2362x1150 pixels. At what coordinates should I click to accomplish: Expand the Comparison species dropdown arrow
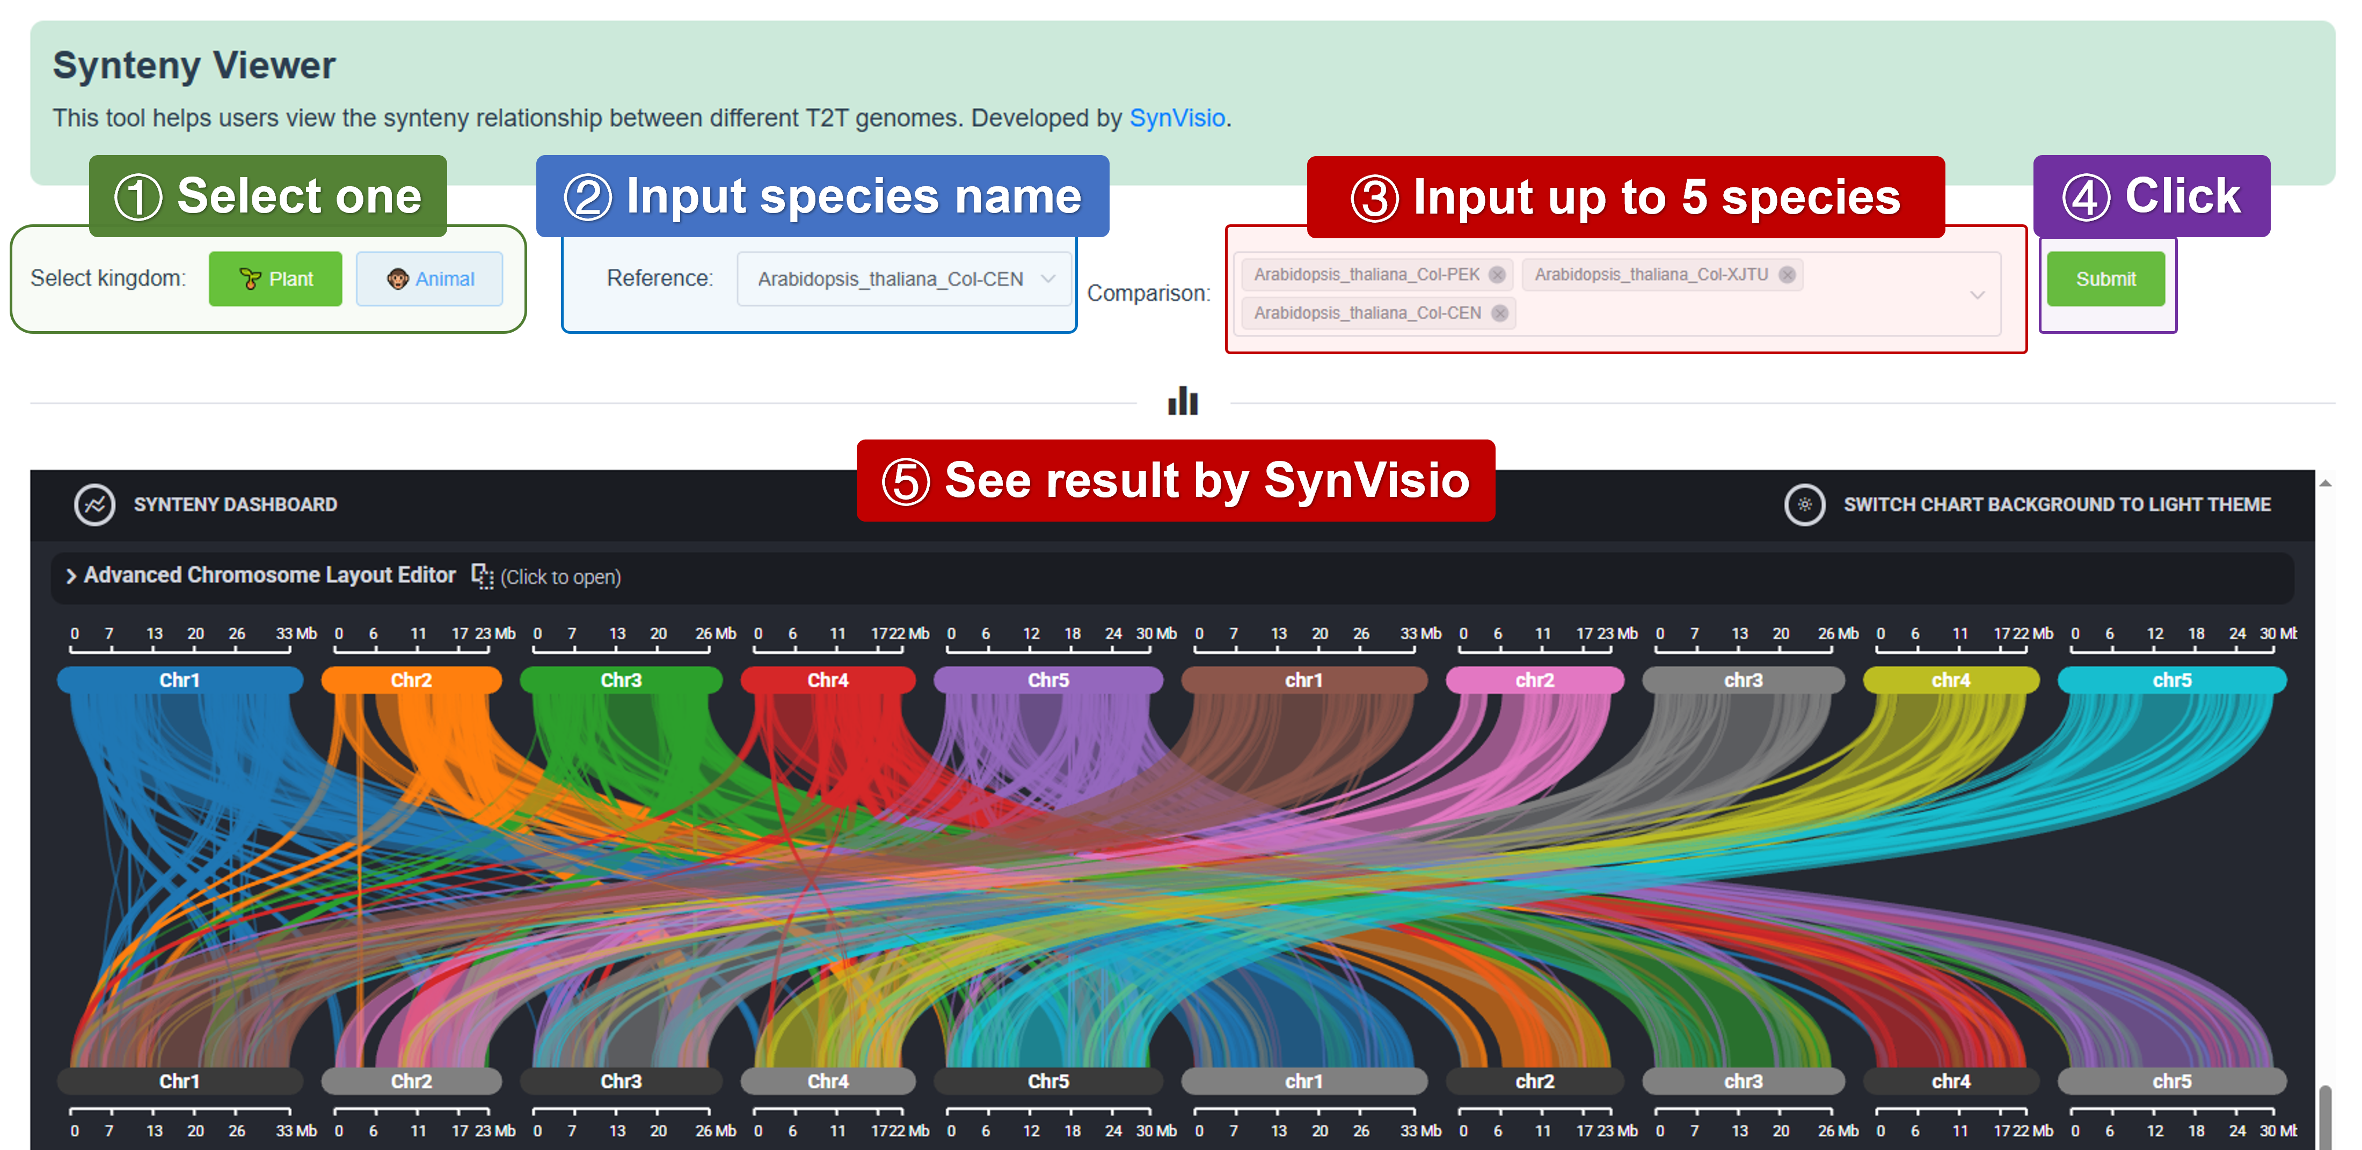1977,295
